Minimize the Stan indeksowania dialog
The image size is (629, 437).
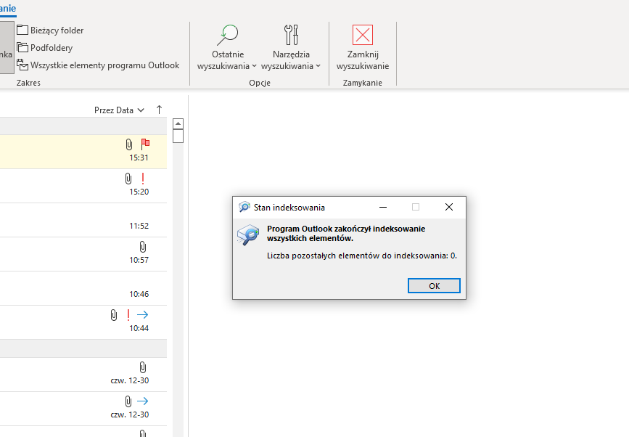click(x=383, y=207)
